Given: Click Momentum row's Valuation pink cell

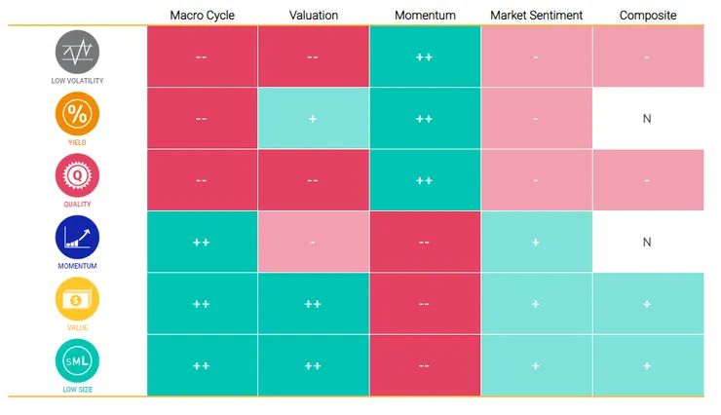Looking at the screenshot, I should 313,242.
